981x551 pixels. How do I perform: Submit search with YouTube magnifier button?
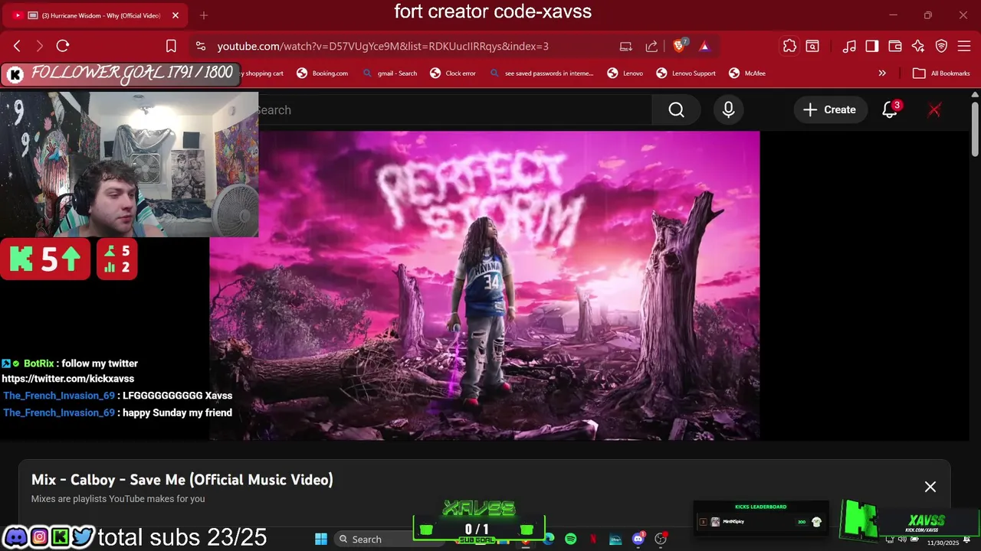click(676, 110)
